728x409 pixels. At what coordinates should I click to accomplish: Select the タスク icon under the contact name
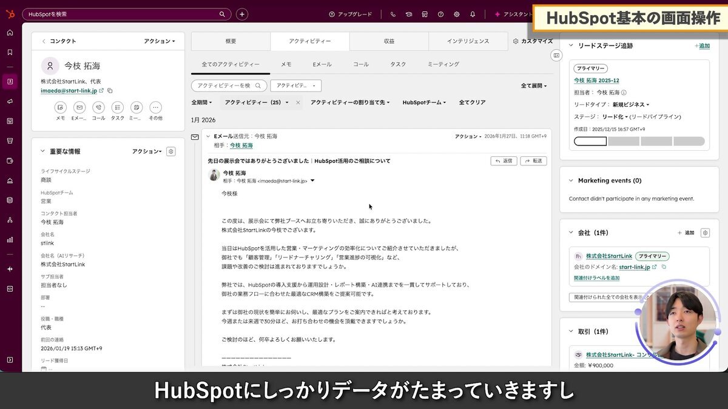[x=118, y=107]
